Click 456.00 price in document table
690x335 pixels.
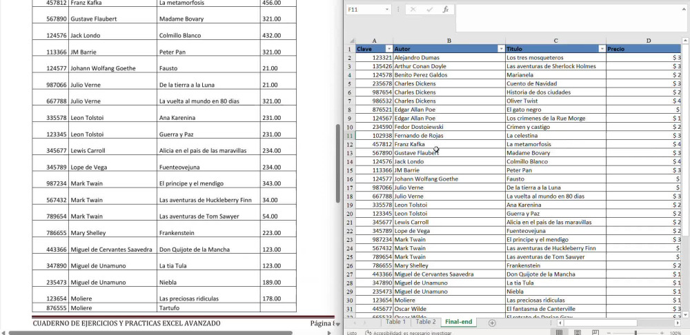point(271,3)
